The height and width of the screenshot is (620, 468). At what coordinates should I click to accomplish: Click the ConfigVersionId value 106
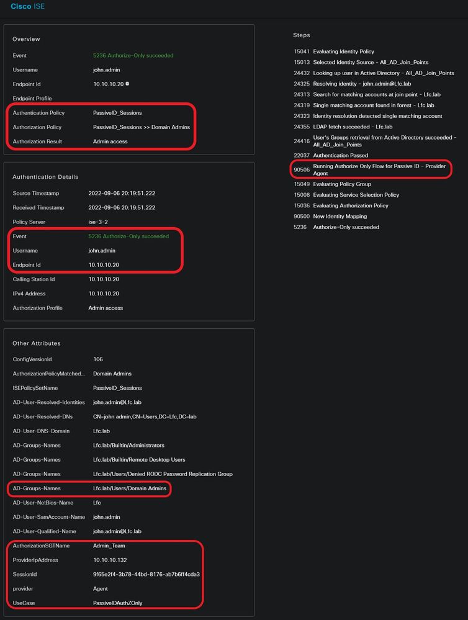coord(98,359)
